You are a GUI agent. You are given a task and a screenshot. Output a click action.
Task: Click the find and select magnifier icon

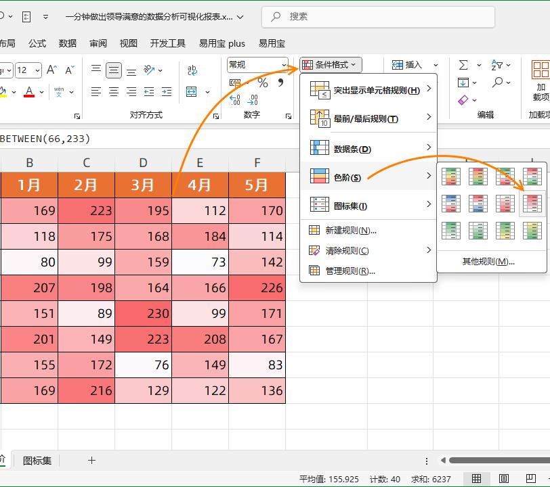498,83
